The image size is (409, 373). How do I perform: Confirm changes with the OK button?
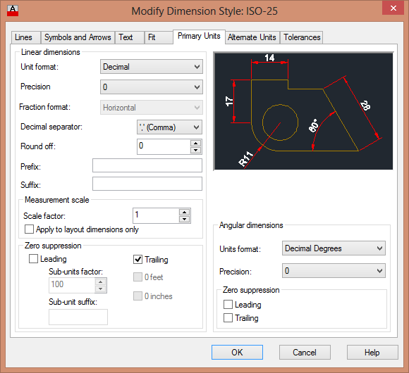click(237, 352)
